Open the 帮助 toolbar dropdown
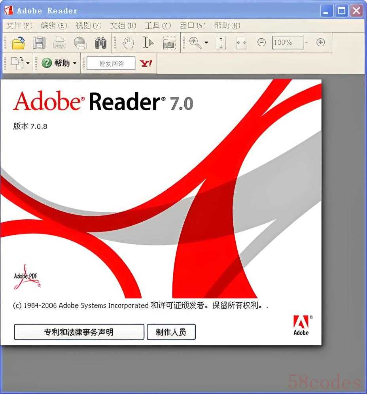 [x=75, y=63]
